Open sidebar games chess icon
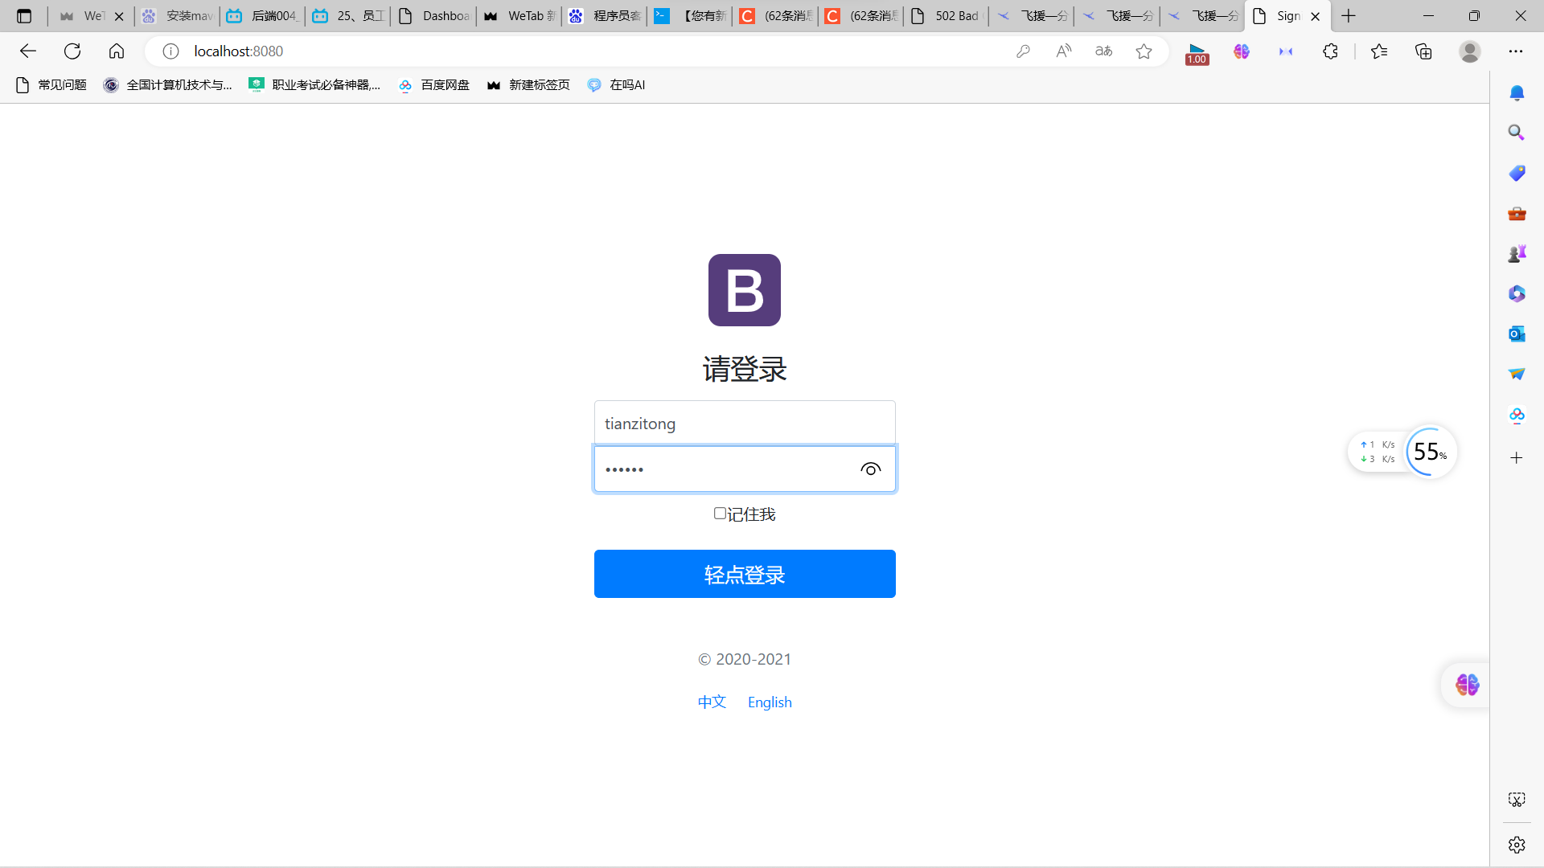1544x868 pixels. [x=1517, y=253]
